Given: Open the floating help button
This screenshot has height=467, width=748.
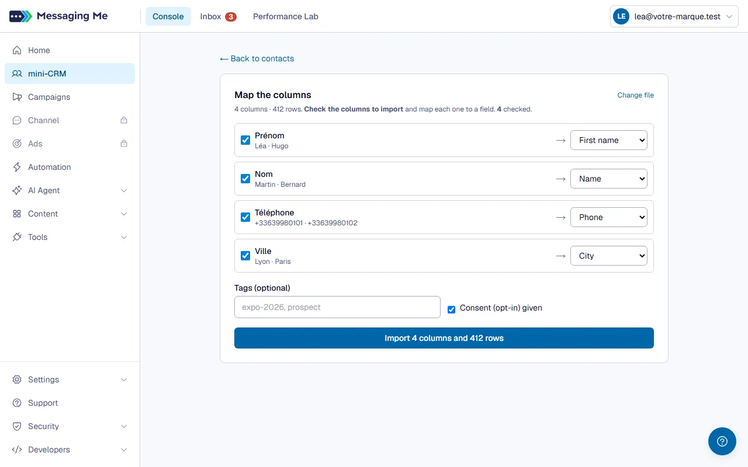Looking at the screenshot, I should 722,441.
